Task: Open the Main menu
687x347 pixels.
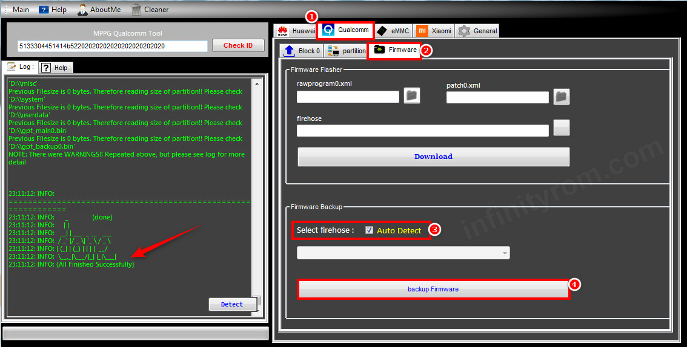Action: (x=21, y=9)
